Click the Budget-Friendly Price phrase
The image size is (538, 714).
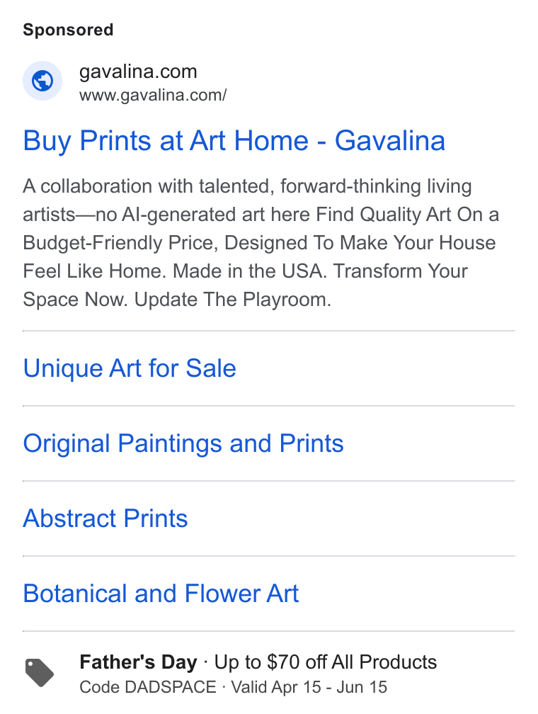pos(118,243)
